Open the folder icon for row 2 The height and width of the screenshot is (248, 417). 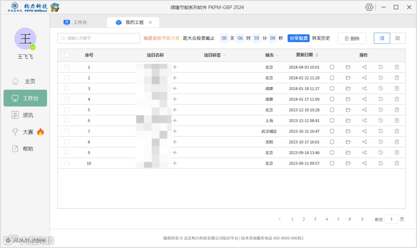(x=348, y=78)
